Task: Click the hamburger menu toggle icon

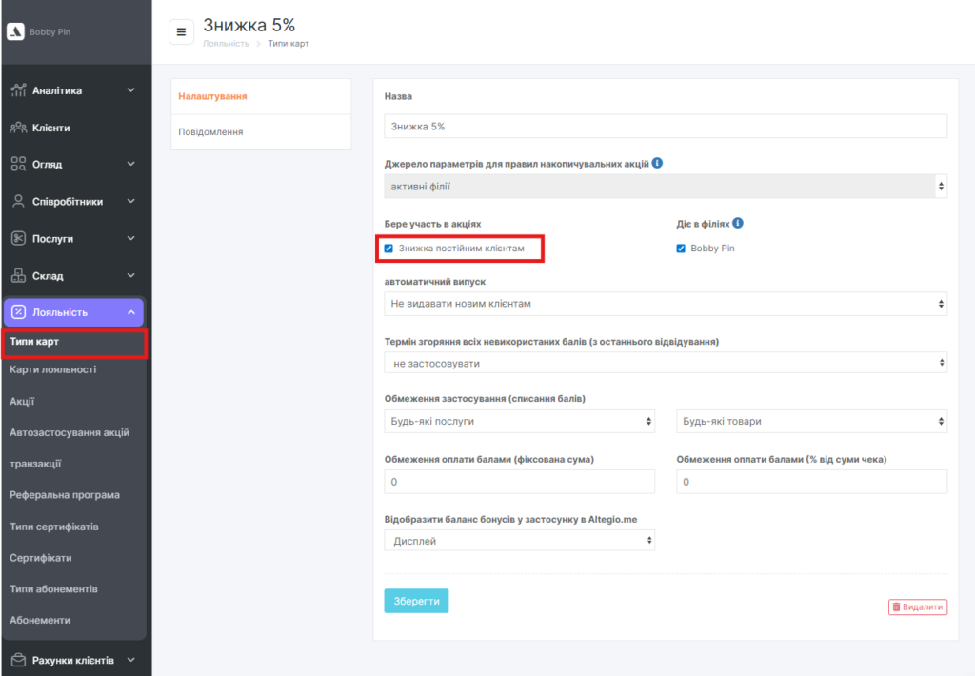Action: 181,31
